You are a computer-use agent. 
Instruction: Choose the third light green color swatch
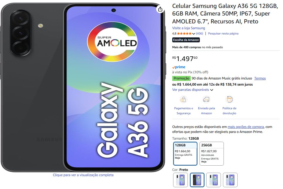click(214, 180)
